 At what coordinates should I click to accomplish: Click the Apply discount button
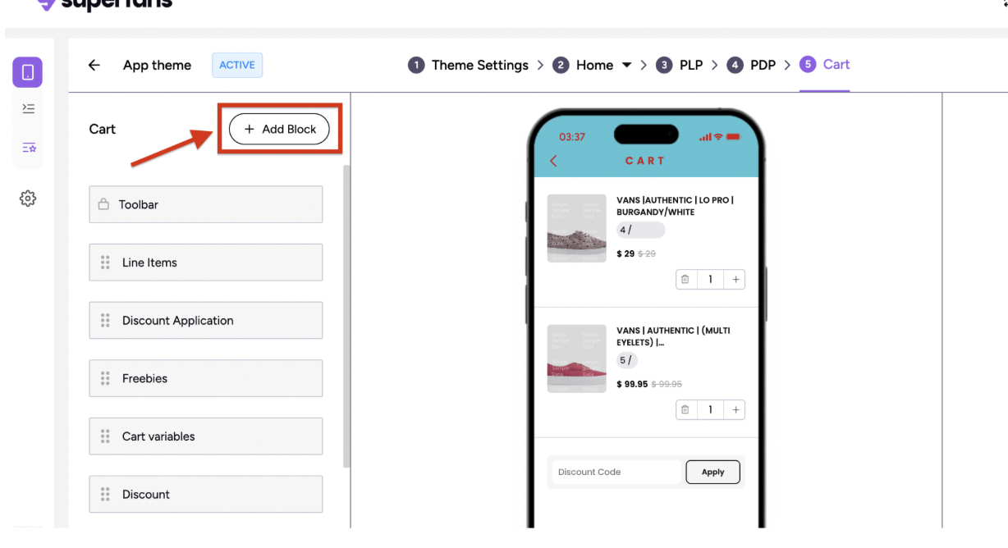pos(713,472)
